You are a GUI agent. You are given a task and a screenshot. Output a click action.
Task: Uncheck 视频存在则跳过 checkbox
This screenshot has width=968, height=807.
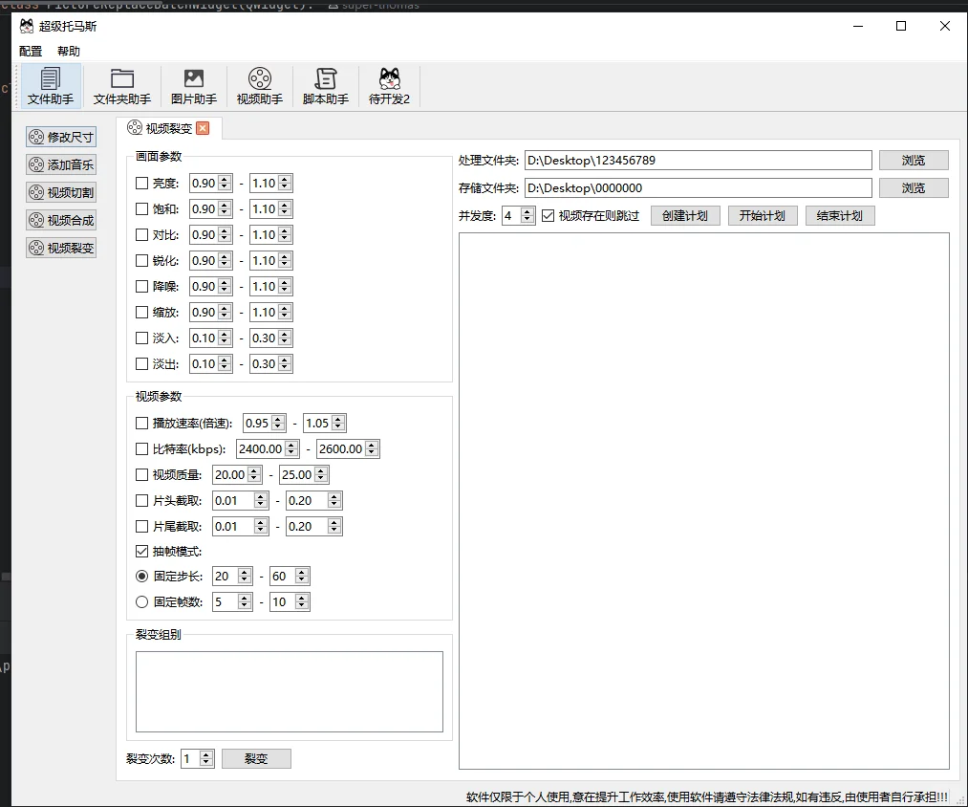pos(549,216)
